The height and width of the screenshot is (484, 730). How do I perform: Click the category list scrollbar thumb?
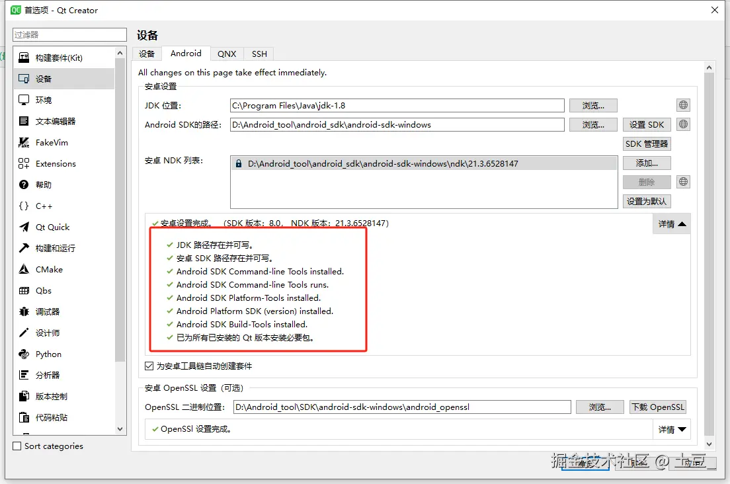(120, 210)
